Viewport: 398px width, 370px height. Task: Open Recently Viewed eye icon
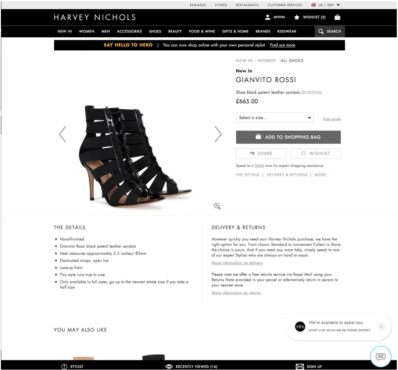click(x=169, y=366)
